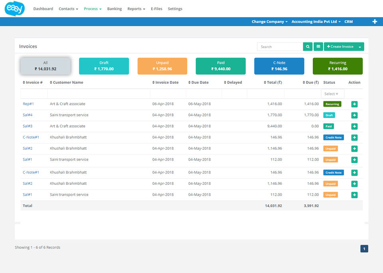Open the Create Invoice dropdown arrow

(x=360, y=47)
